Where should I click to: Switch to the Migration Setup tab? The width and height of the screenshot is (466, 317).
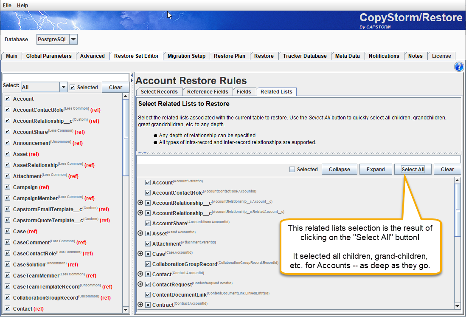(186, 56)
